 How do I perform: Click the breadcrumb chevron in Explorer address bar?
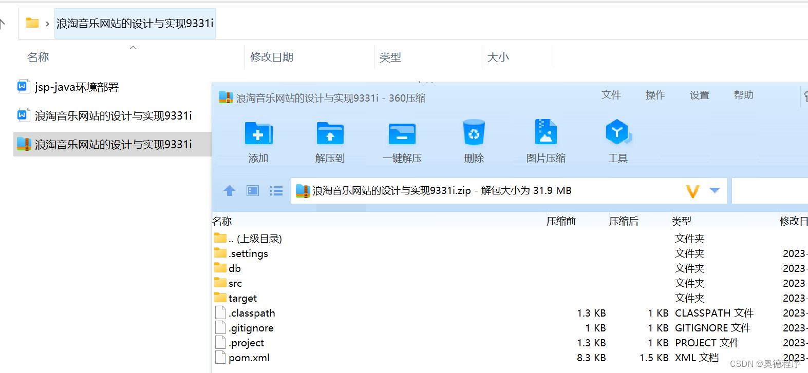tap(47, 24)
